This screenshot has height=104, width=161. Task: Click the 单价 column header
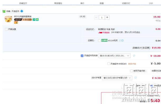[x=82, y=3]
